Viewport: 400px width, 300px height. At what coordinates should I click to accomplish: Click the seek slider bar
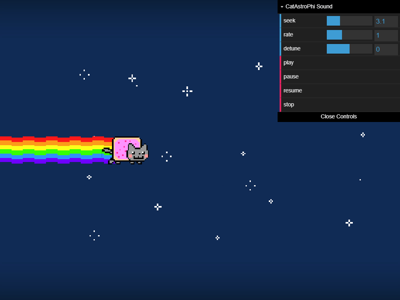click(x=349, y=21)
